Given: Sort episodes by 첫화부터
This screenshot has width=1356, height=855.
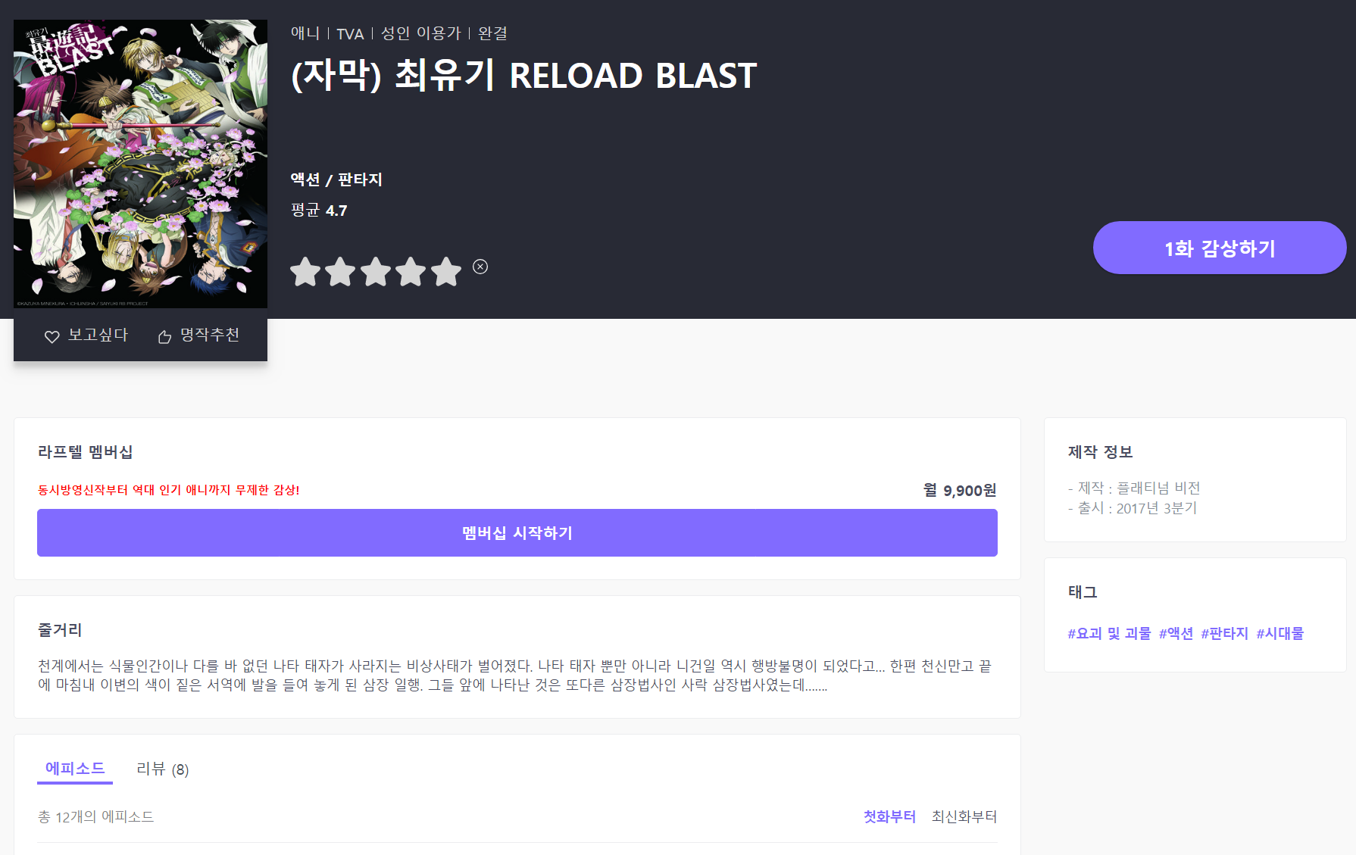Looking at the screenshot, I should tap(889, 816).
